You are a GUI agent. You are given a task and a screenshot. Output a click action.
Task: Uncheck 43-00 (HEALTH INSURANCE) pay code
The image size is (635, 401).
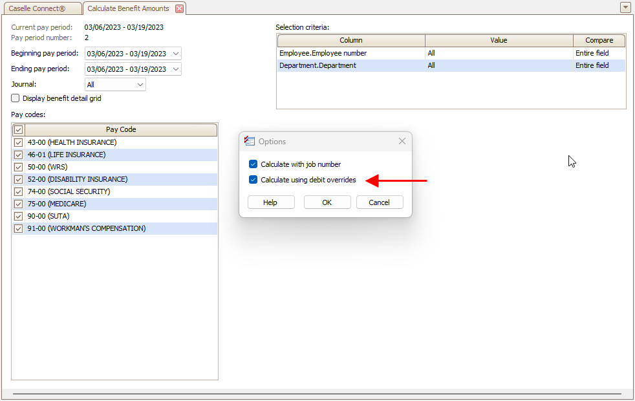(18, 142)
